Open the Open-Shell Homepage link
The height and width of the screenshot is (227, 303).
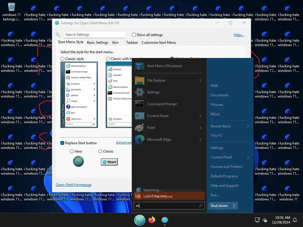pos(73,185)
